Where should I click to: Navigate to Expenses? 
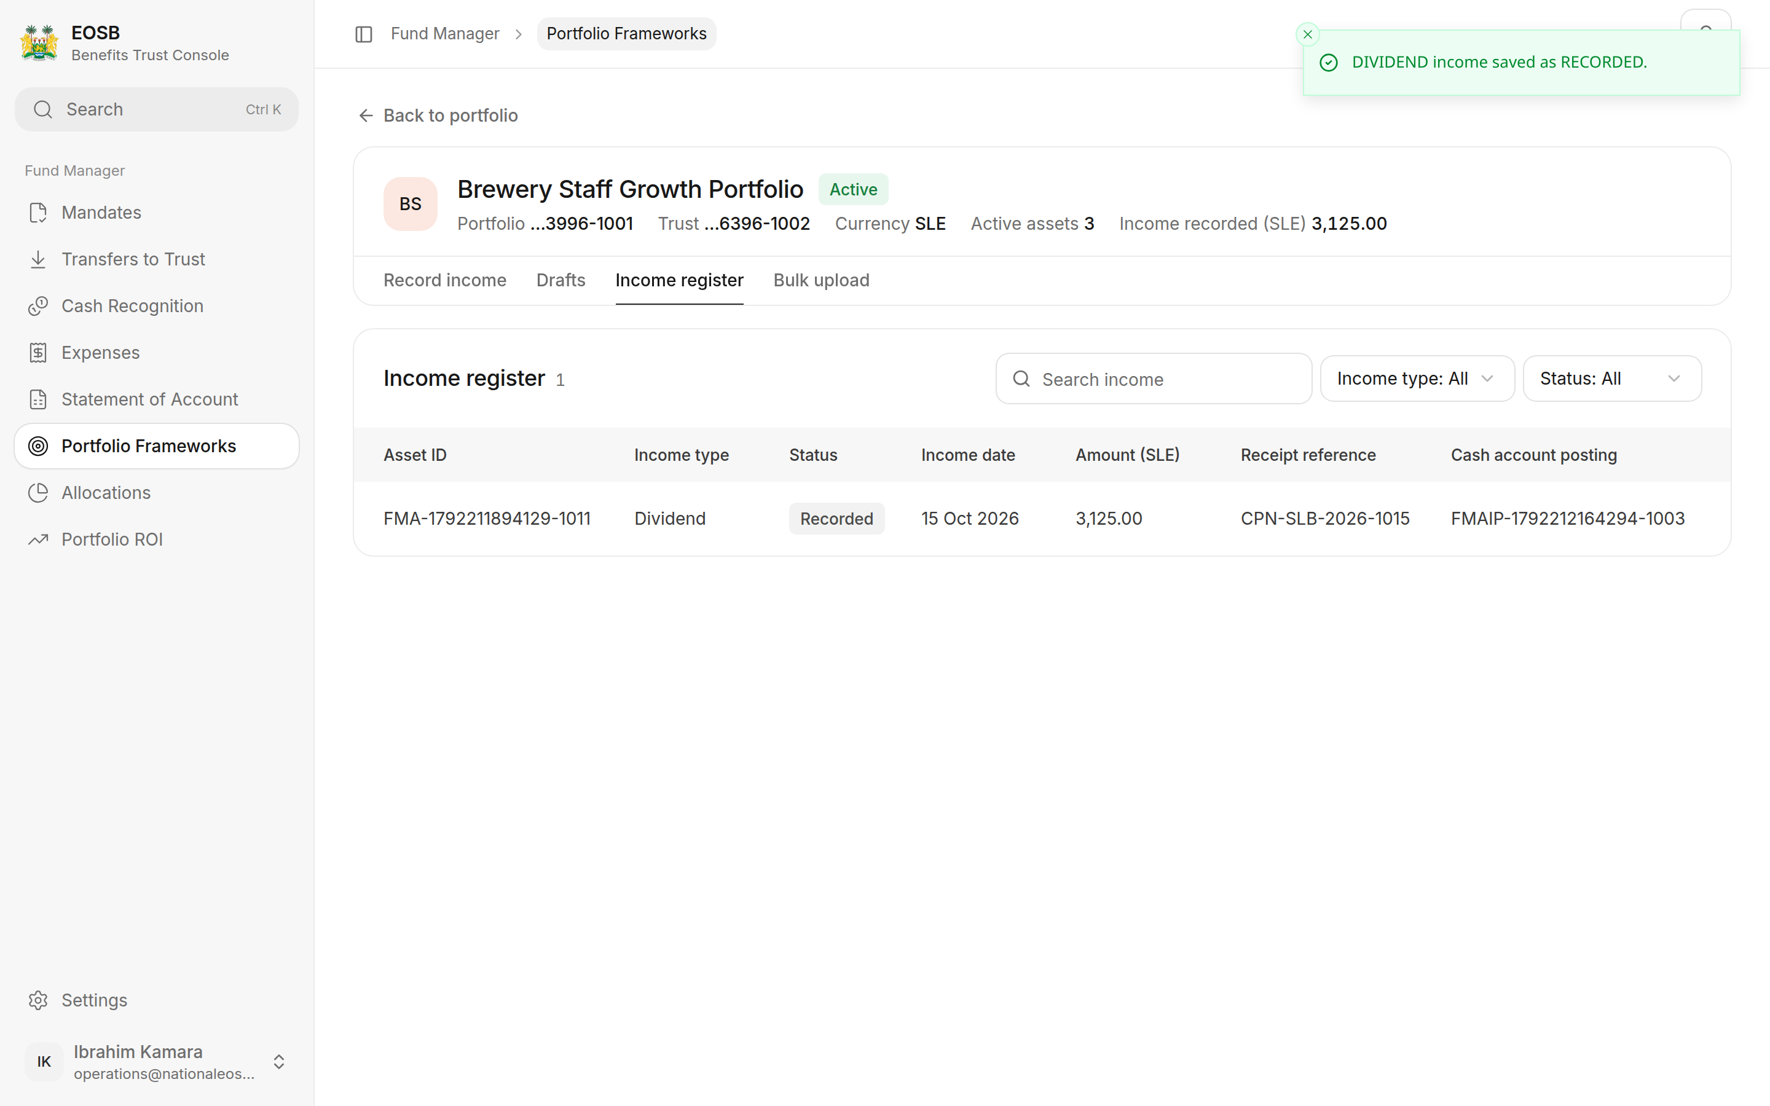[x=157, y=353]
